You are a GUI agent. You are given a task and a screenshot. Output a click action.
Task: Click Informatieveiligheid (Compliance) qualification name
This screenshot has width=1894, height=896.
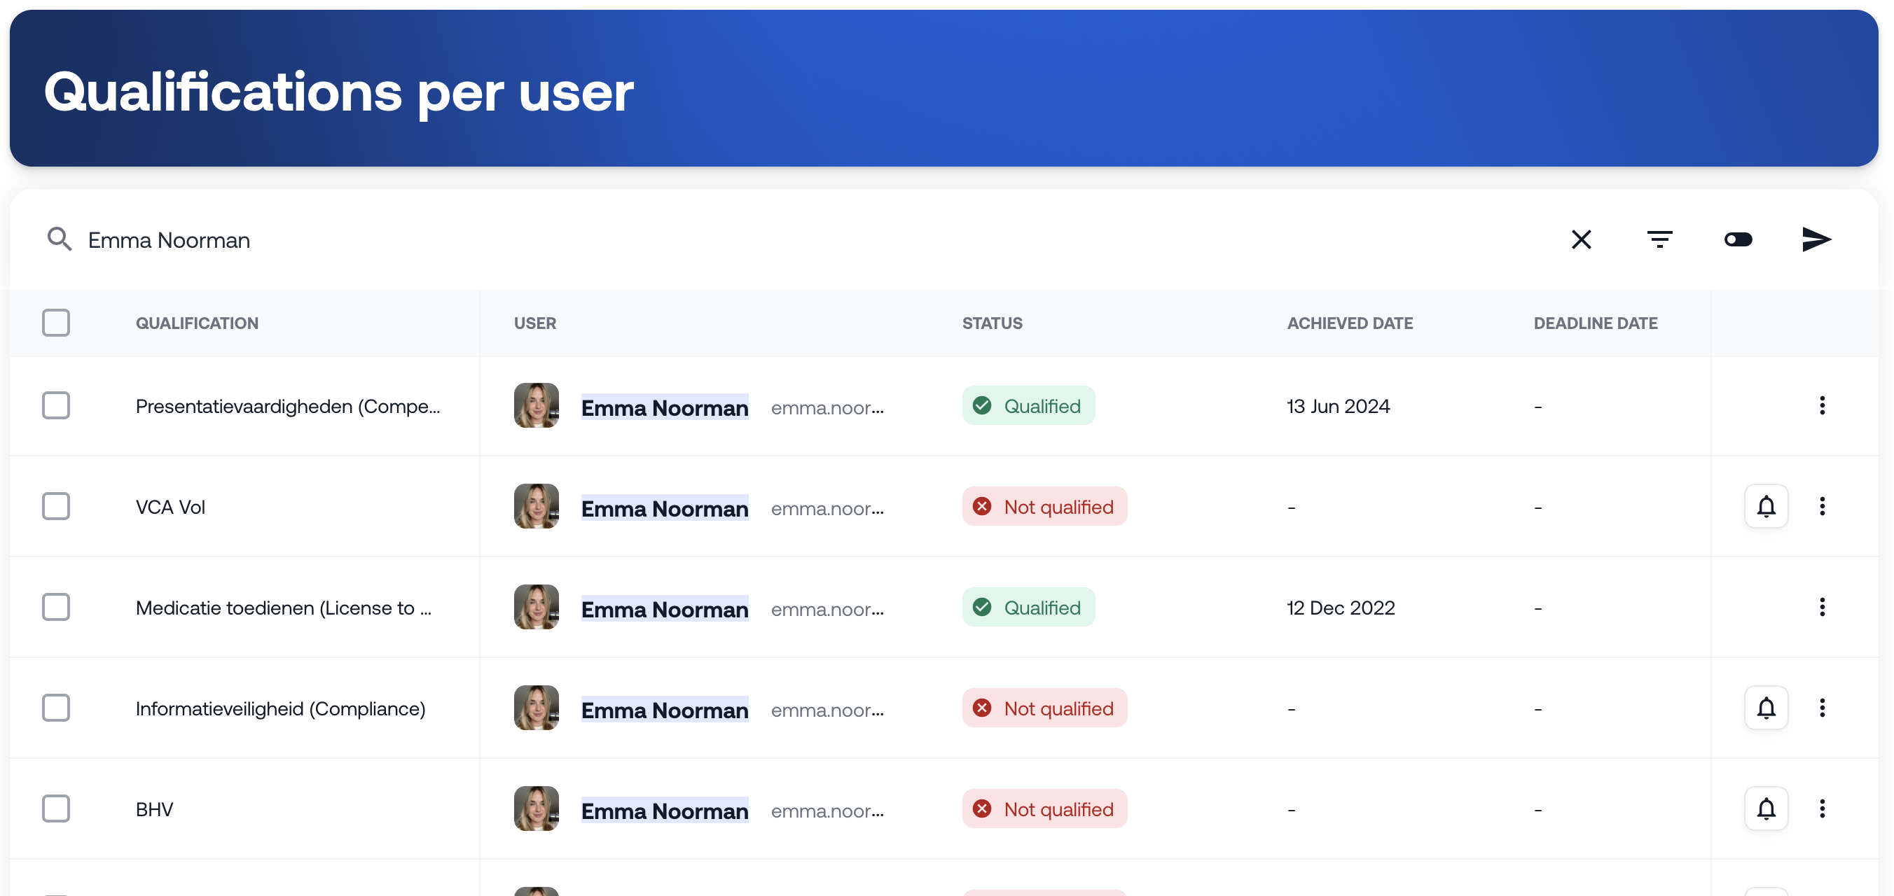[280, 708]
